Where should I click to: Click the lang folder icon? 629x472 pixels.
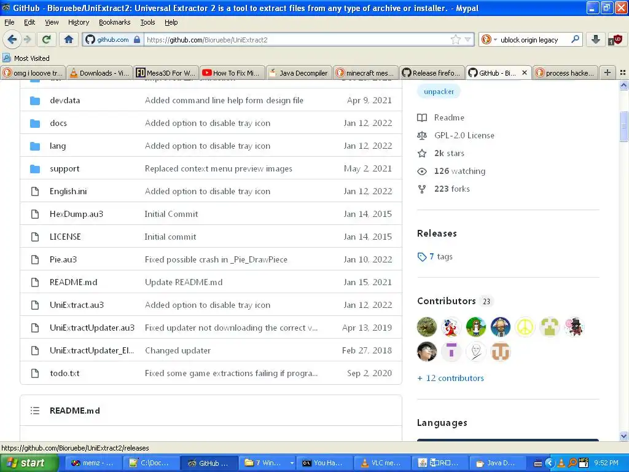point(35,146)
